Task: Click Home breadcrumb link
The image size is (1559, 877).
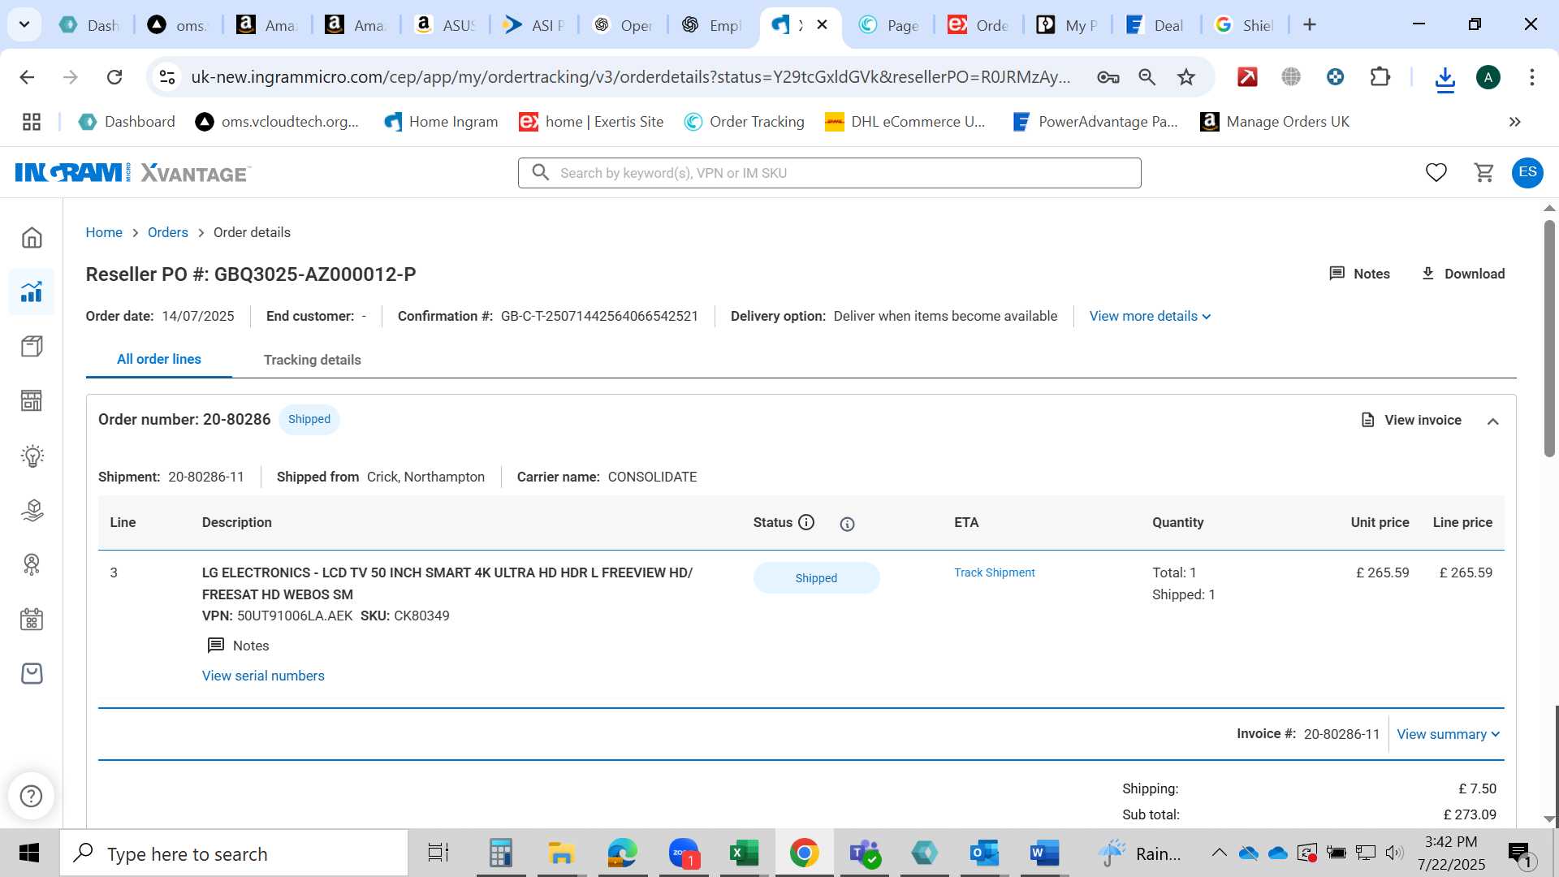Action: click(104, 232)
